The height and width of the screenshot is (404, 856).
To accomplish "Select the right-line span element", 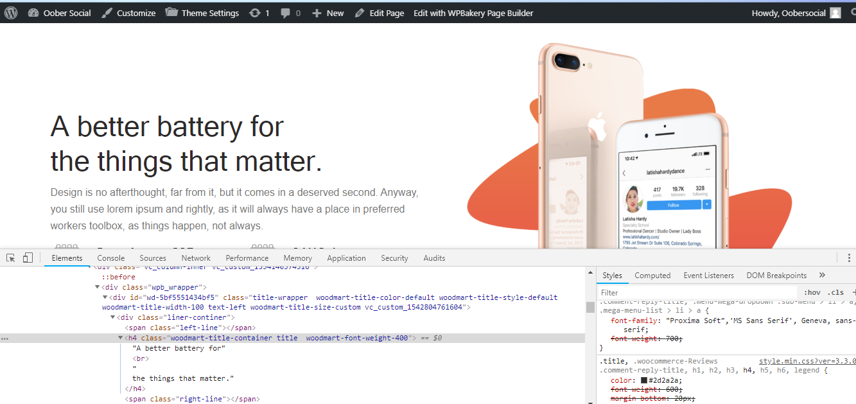I will click(x=192, y=399).
